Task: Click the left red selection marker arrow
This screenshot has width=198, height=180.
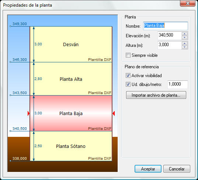Action: point(28,113)
